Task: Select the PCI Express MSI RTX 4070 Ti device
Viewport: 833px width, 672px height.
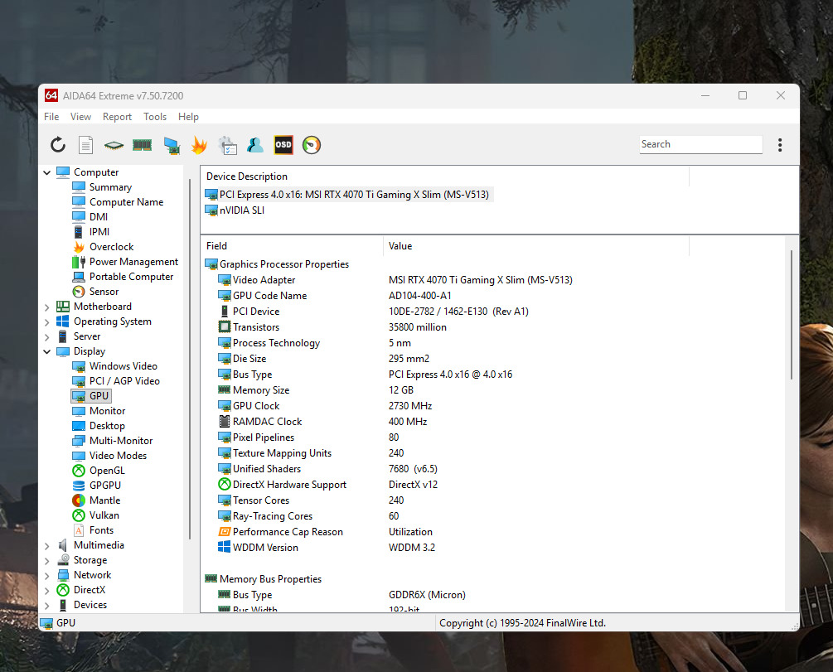Action: pos(348,195)
